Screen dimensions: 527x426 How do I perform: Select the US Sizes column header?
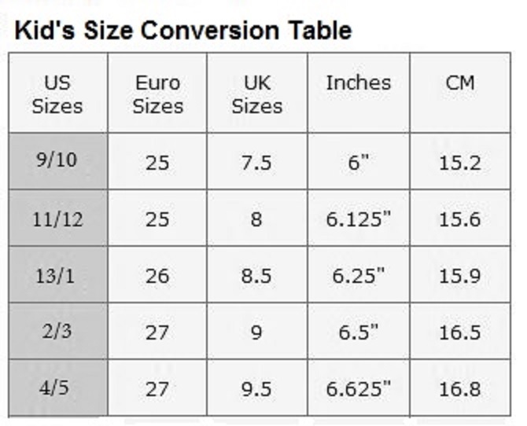pos(57,94)
